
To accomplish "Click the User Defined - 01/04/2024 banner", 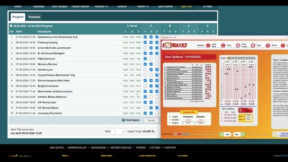I will pos(189,57).
